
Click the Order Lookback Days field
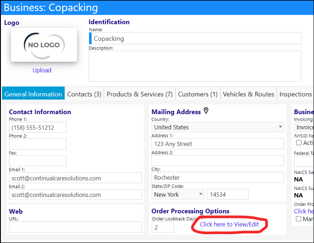[x=163, y=227]
